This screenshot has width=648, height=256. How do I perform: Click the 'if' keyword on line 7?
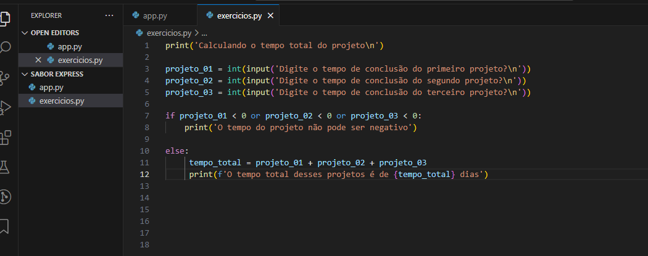click(x=170, y=115)
